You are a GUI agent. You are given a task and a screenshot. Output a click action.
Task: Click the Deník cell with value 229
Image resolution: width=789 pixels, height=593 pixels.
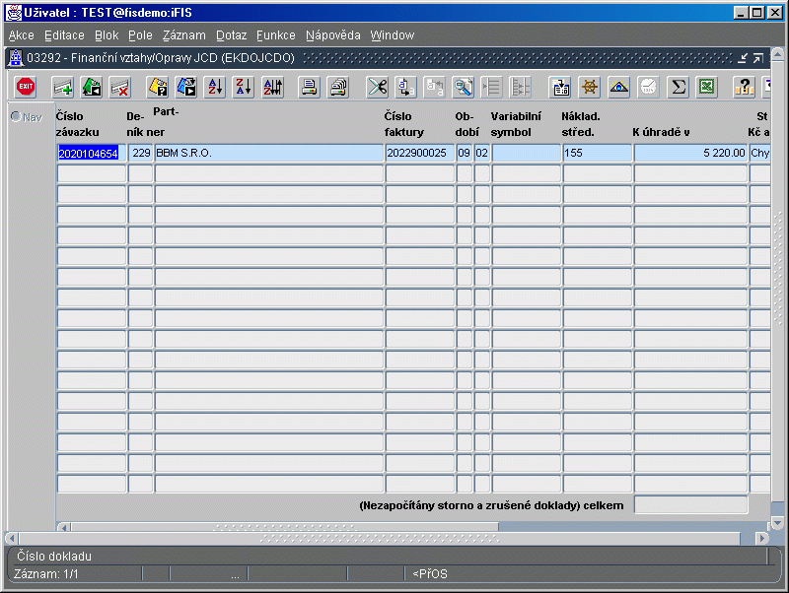pos(140,154)
